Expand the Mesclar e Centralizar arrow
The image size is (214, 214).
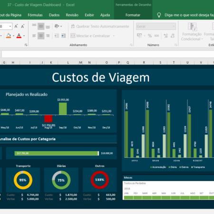tap(114, 36)
